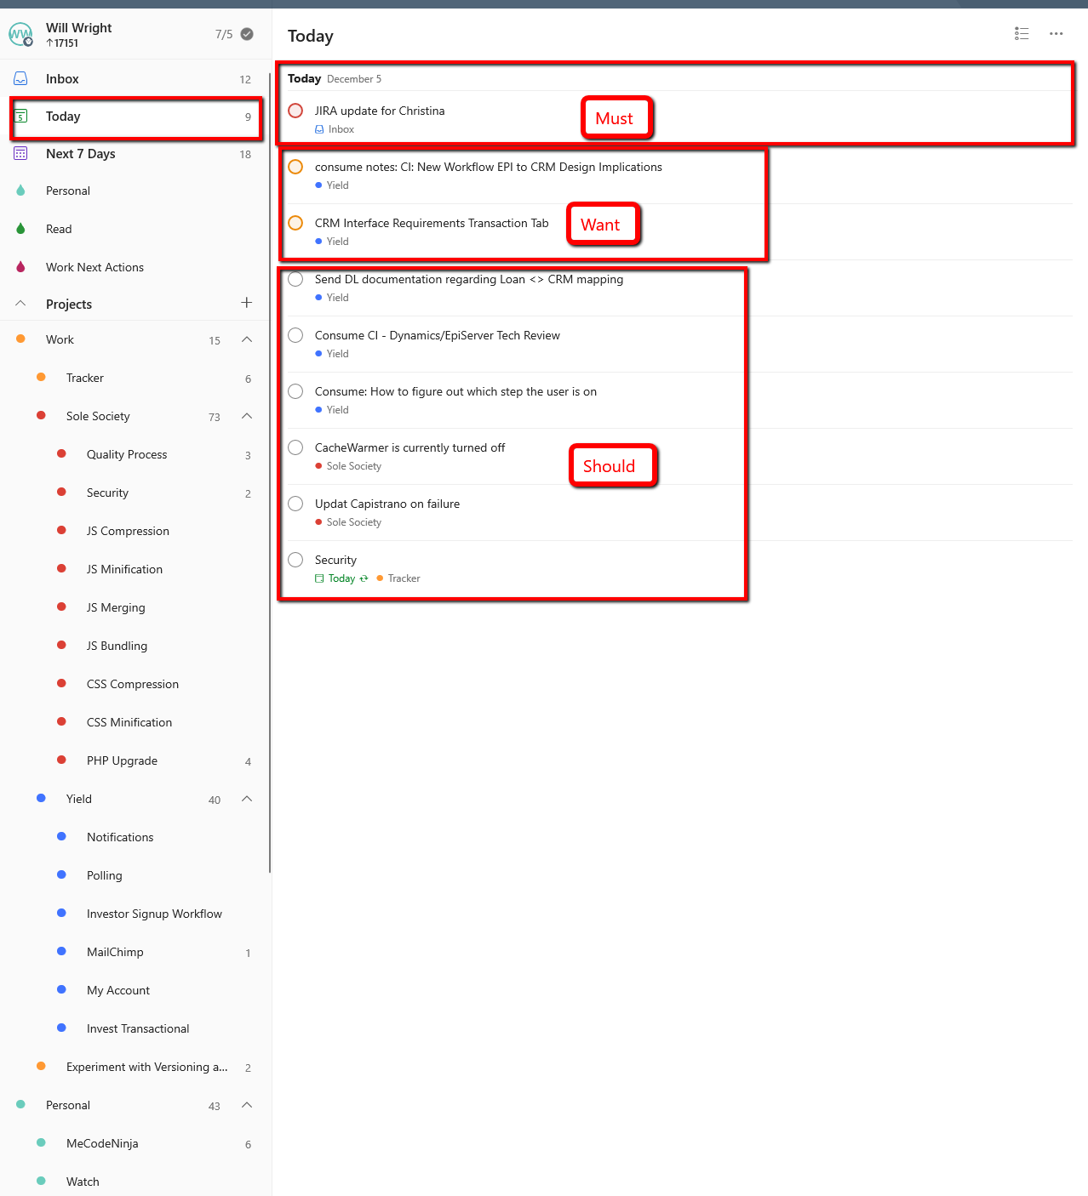1088x1196 pixels.
Task: Open the Sole Society project in sidebar
Action: (x=135, y=416)
